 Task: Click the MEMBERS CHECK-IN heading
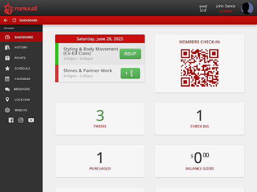200,42
